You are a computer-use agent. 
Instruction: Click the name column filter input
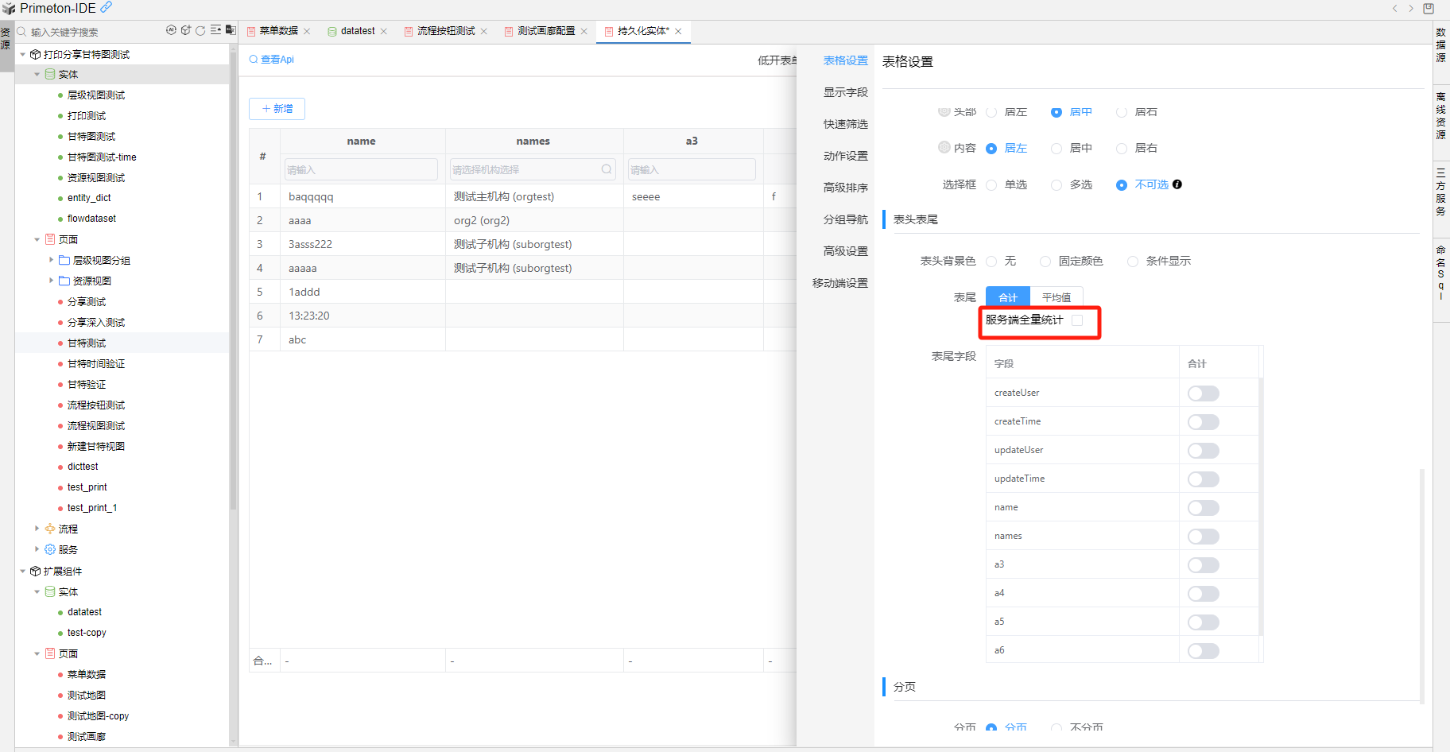tap(361, 169)
